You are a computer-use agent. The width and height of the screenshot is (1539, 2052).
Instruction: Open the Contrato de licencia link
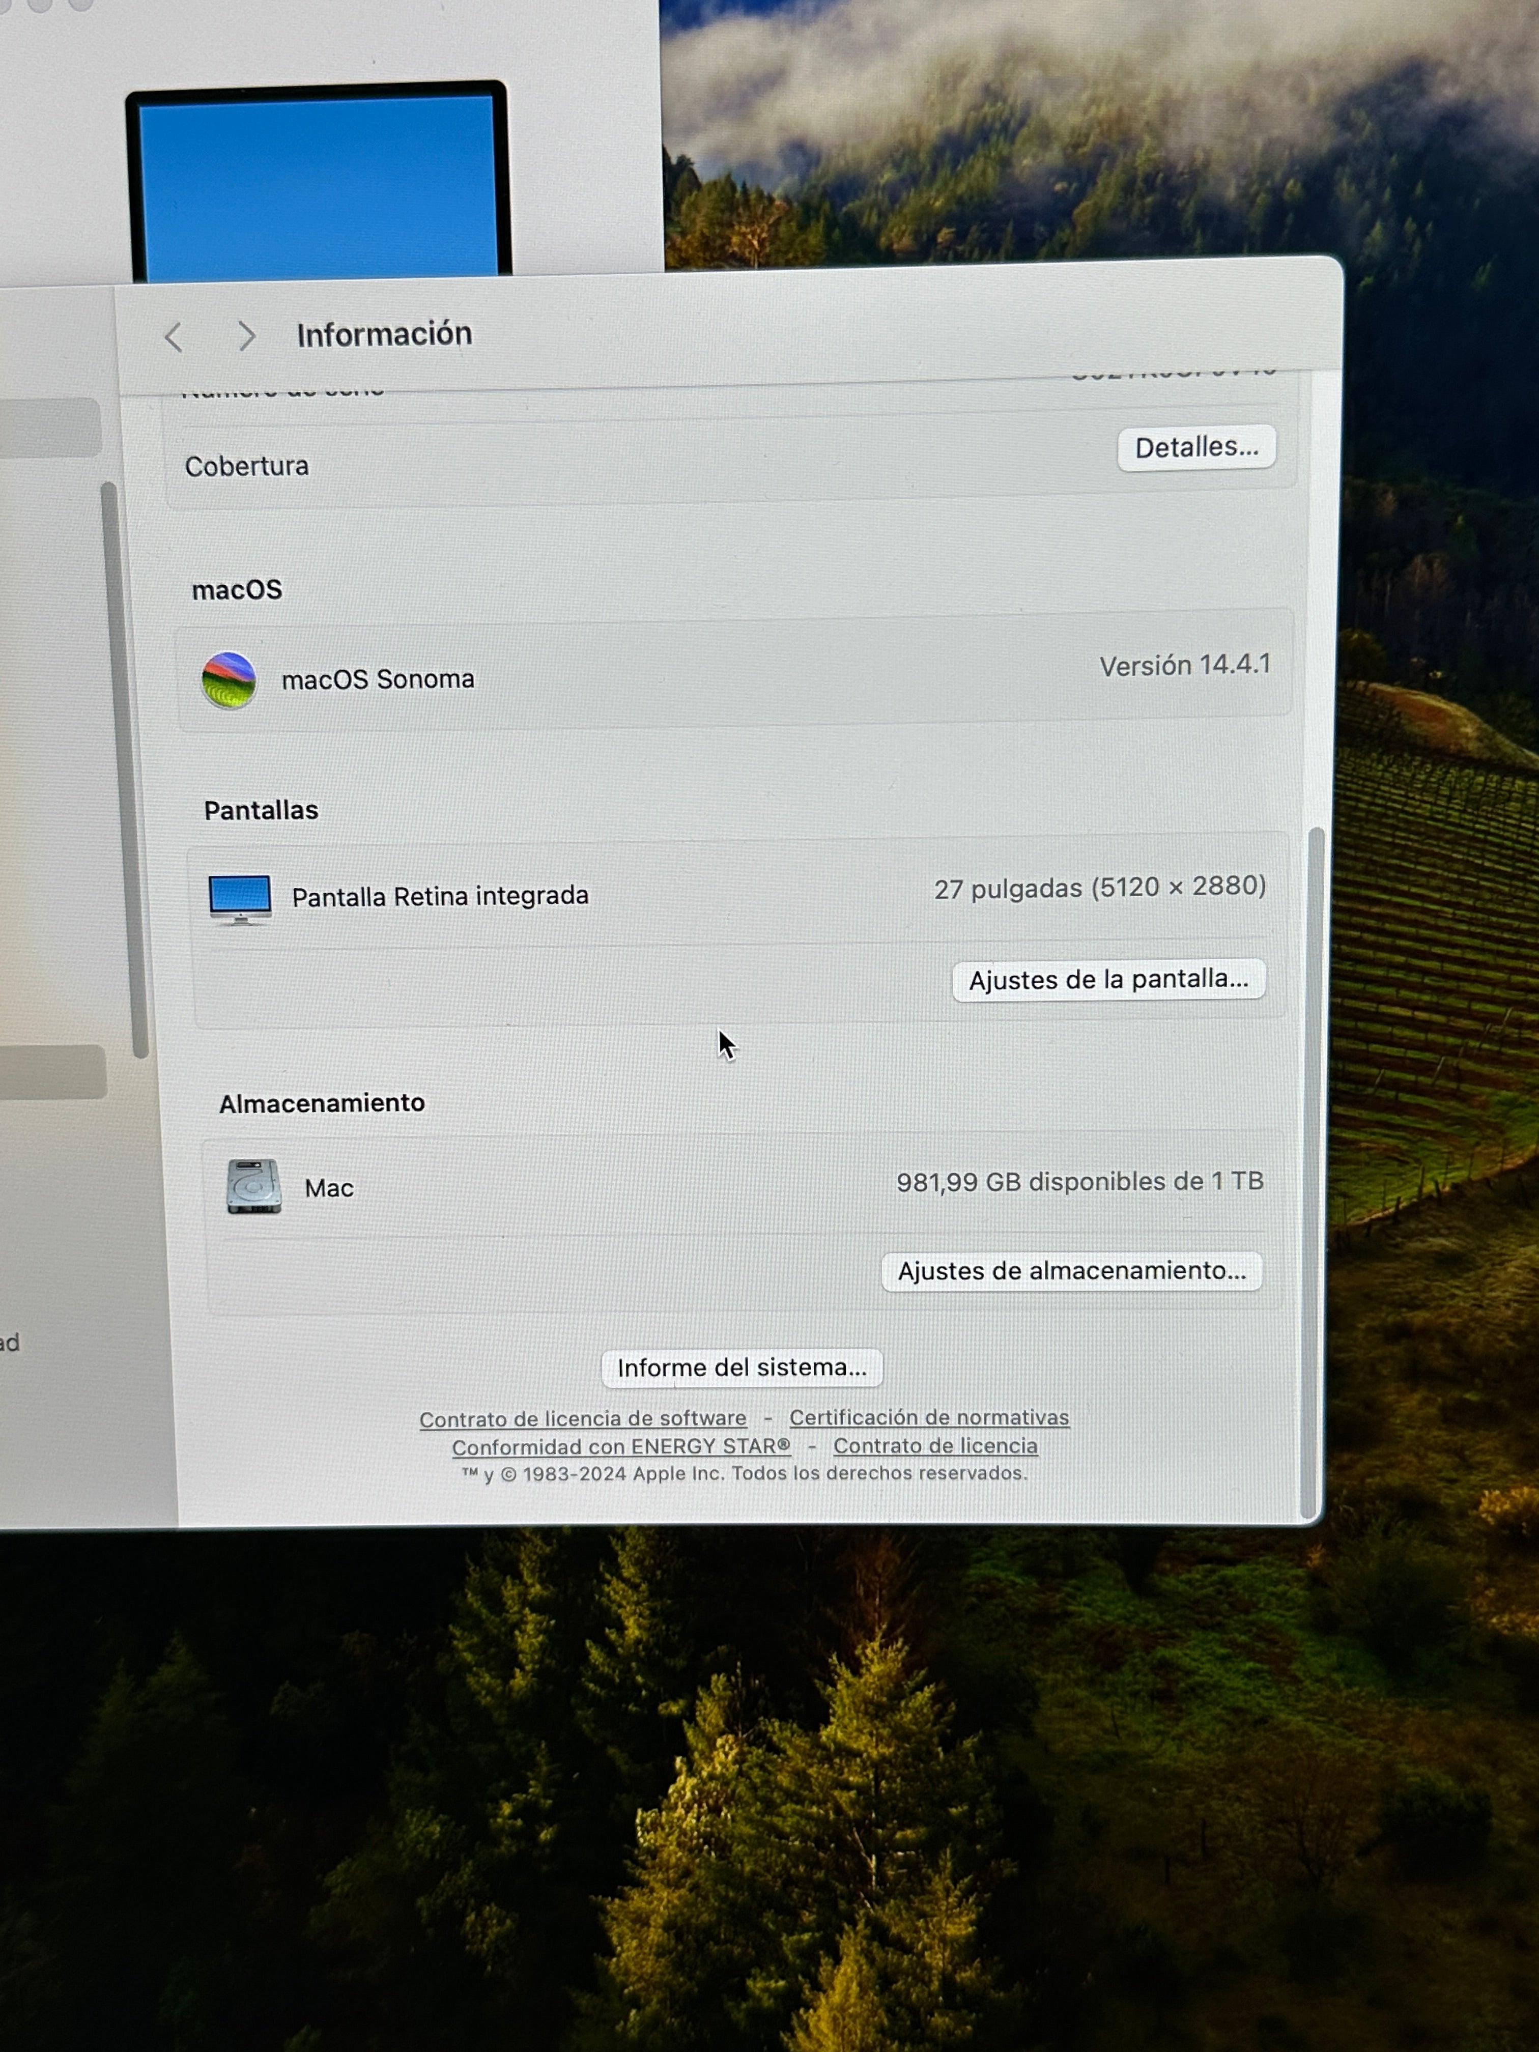click(x=935, y=1445)
